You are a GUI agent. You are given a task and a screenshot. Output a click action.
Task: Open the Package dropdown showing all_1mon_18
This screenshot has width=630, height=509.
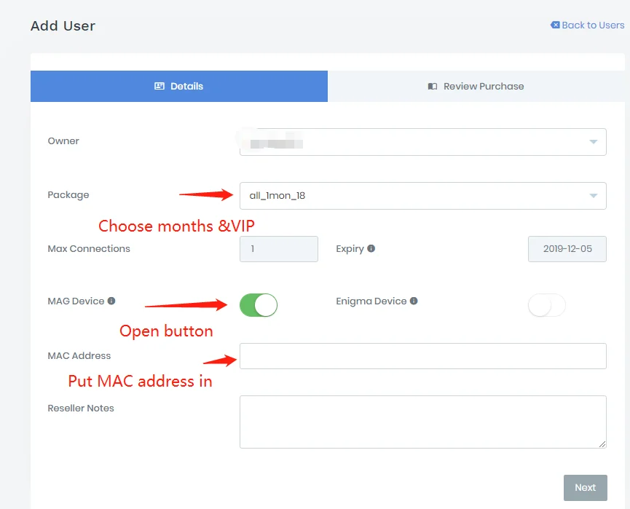click(422, 196)
